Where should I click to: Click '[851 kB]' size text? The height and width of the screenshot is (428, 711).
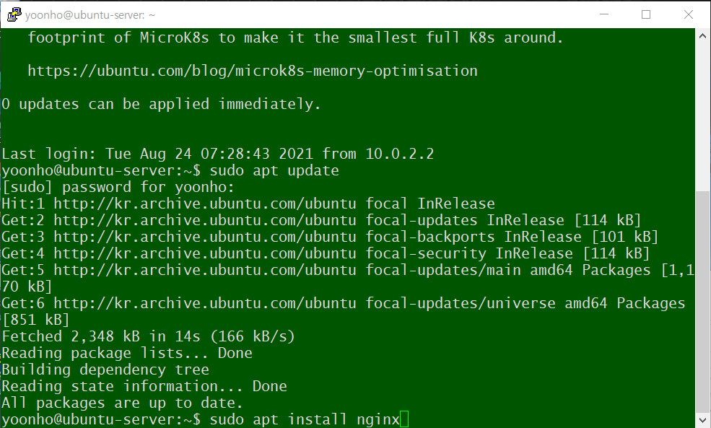click(36, 320)
